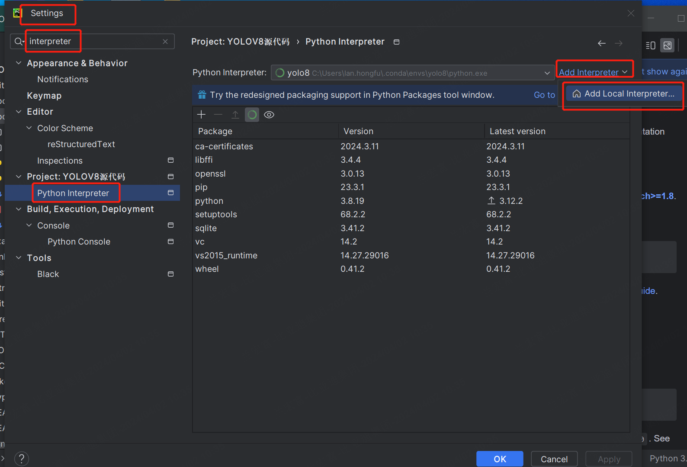Image resolution: width=687 pixels, height=467 pixels.
Task: Sort by the Package column header
Action: pos(265,131)
